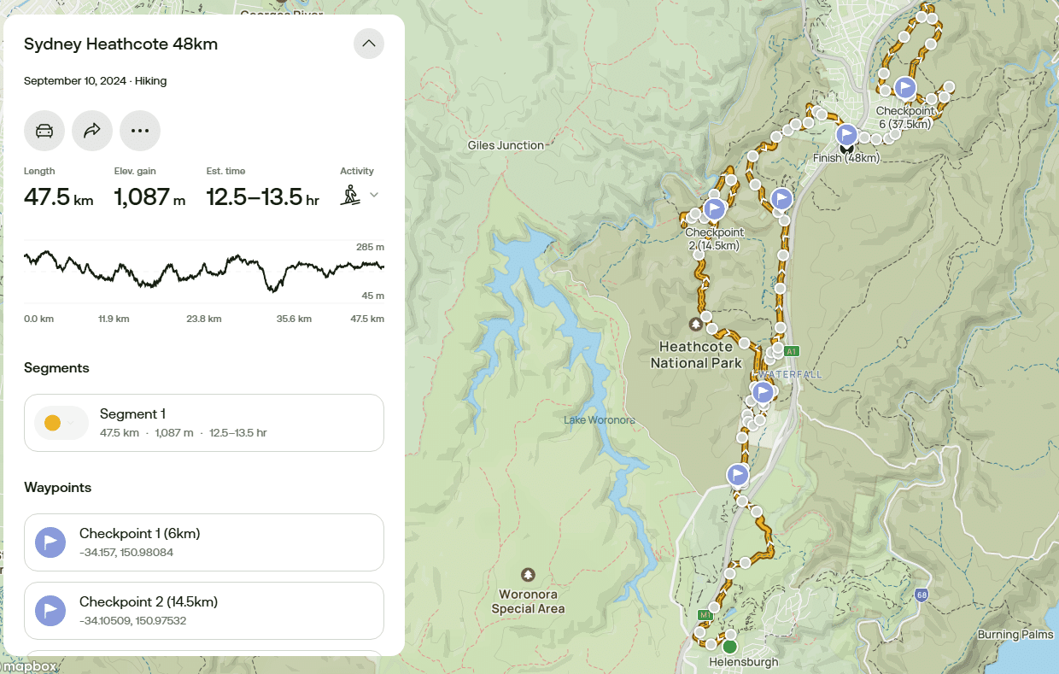Open the three-dot more options menu
Screen dimensions: 1059x674
point(140,131)
